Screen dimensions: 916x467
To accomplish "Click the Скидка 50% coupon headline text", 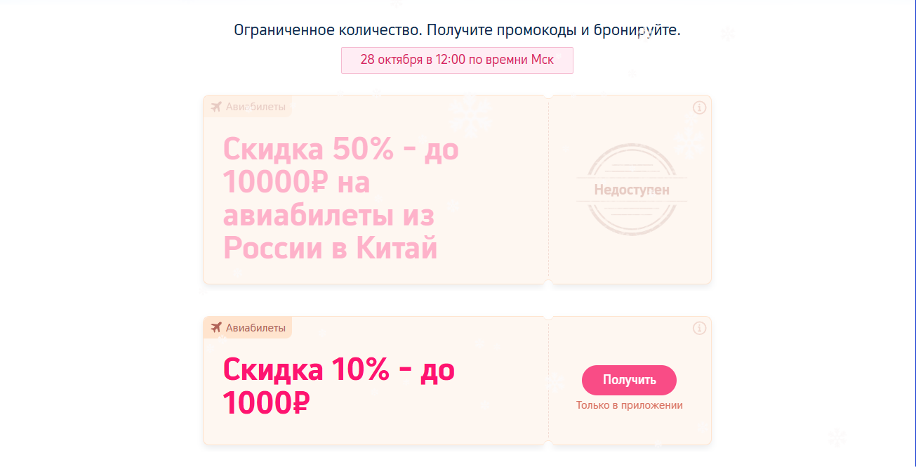I will [340, 199].
